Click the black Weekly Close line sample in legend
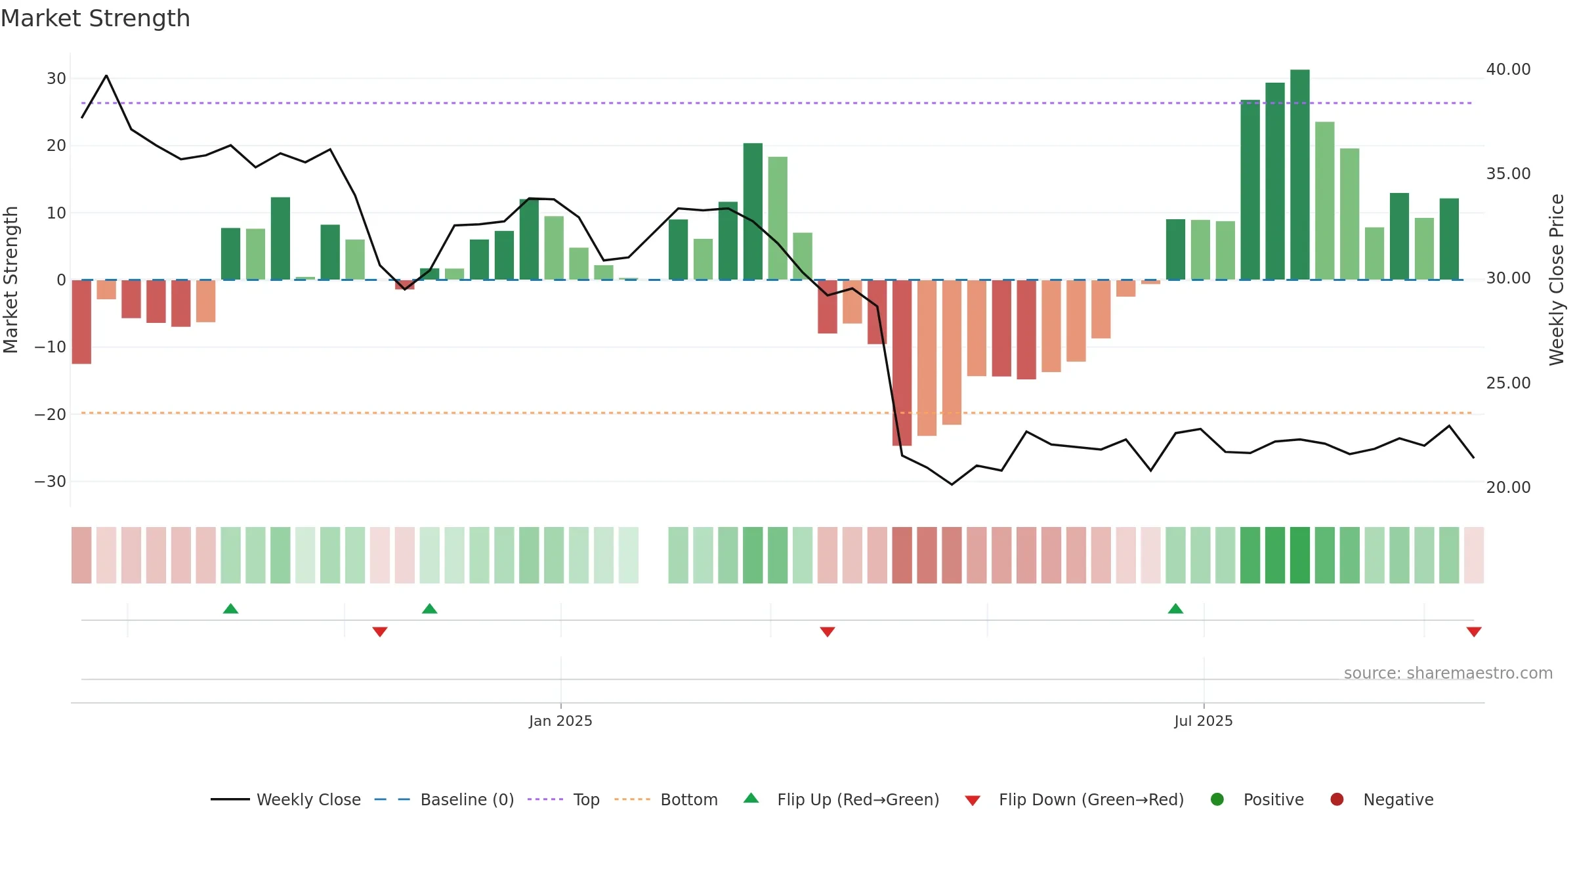 click(x=230, y=799)
